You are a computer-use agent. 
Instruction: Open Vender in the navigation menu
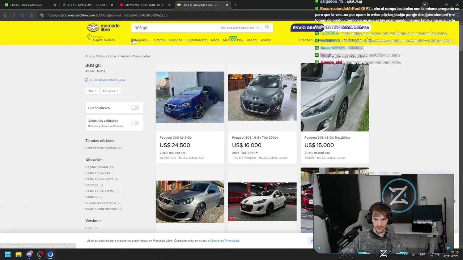(x=252, y=40)
